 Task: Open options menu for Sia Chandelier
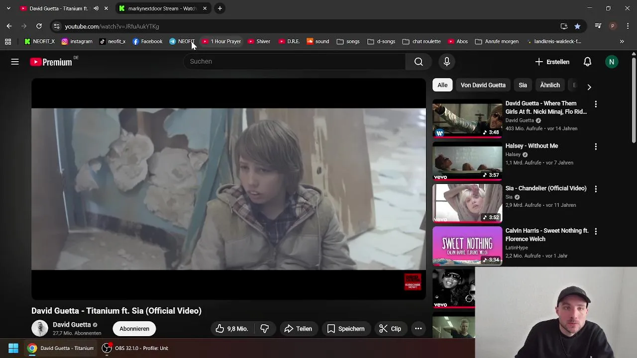point(596,189)
